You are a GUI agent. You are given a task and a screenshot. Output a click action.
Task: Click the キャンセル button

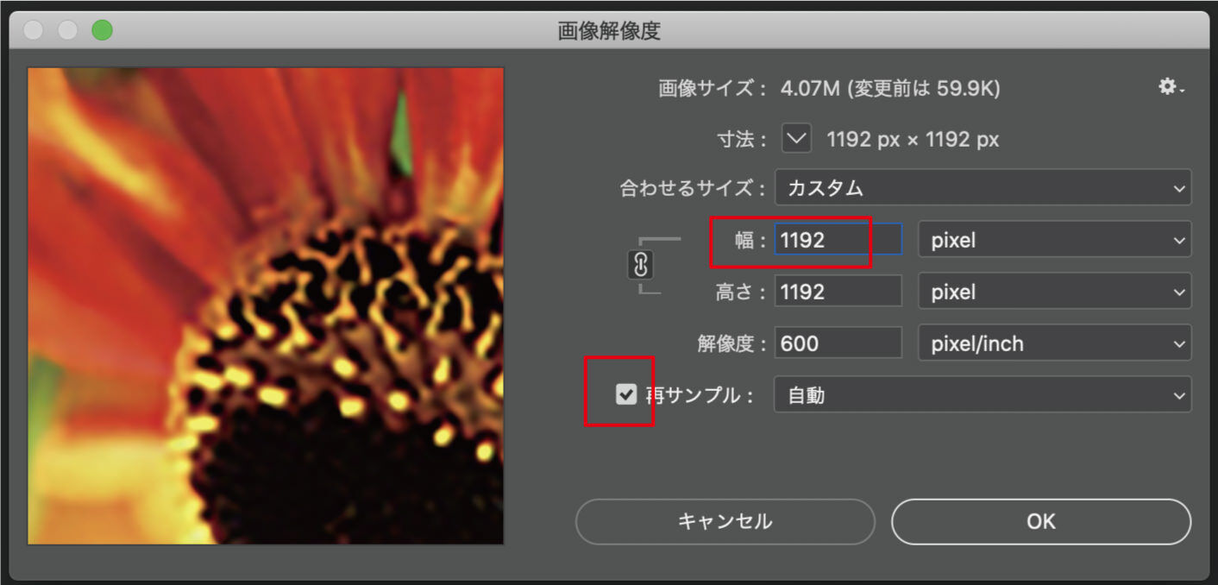point(725,521)
